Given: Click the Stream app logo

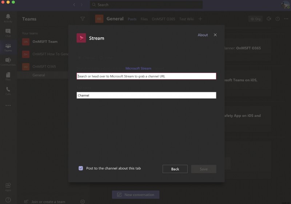Looking at the screenshot, I should tap(81, 38).
